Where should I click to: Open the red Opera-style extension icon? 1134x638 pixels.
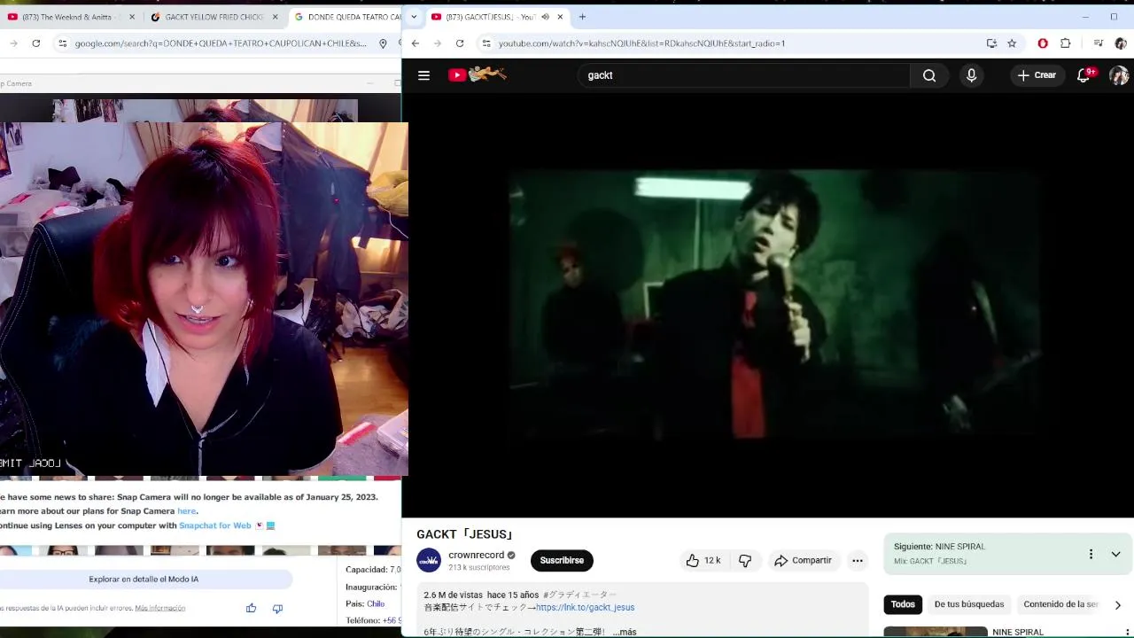point(1043,43)
